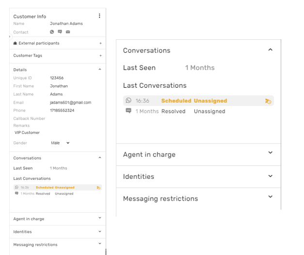This screenshot has height=255, width=304.
Task: Open the Scheduled Unassigned conversation in left panel
Action: click(58, 188)
